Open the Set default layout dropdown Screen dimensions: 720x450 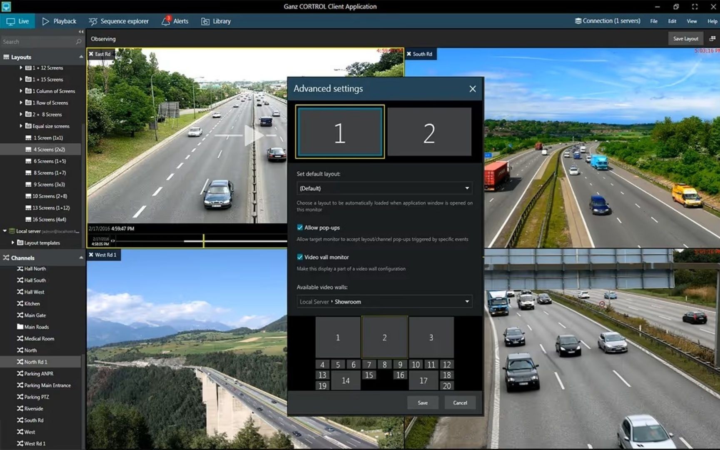point(384,188)
